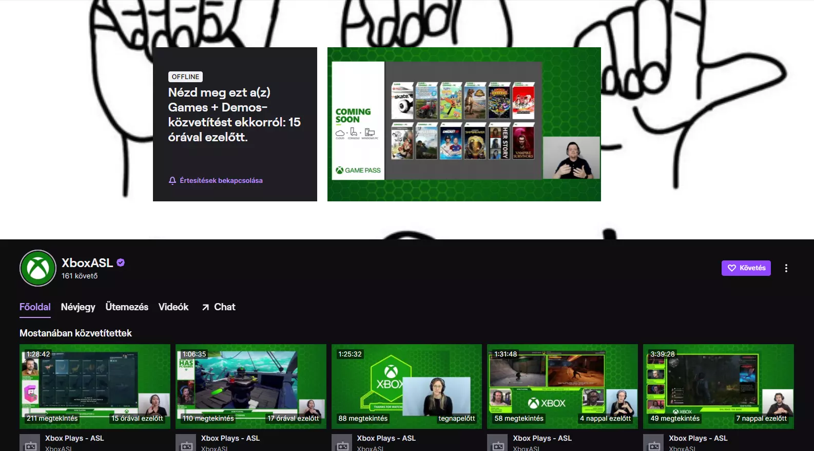This screenshot has width=814, height=451.
Task: Open the Chat tab
Action: [219, 307]
